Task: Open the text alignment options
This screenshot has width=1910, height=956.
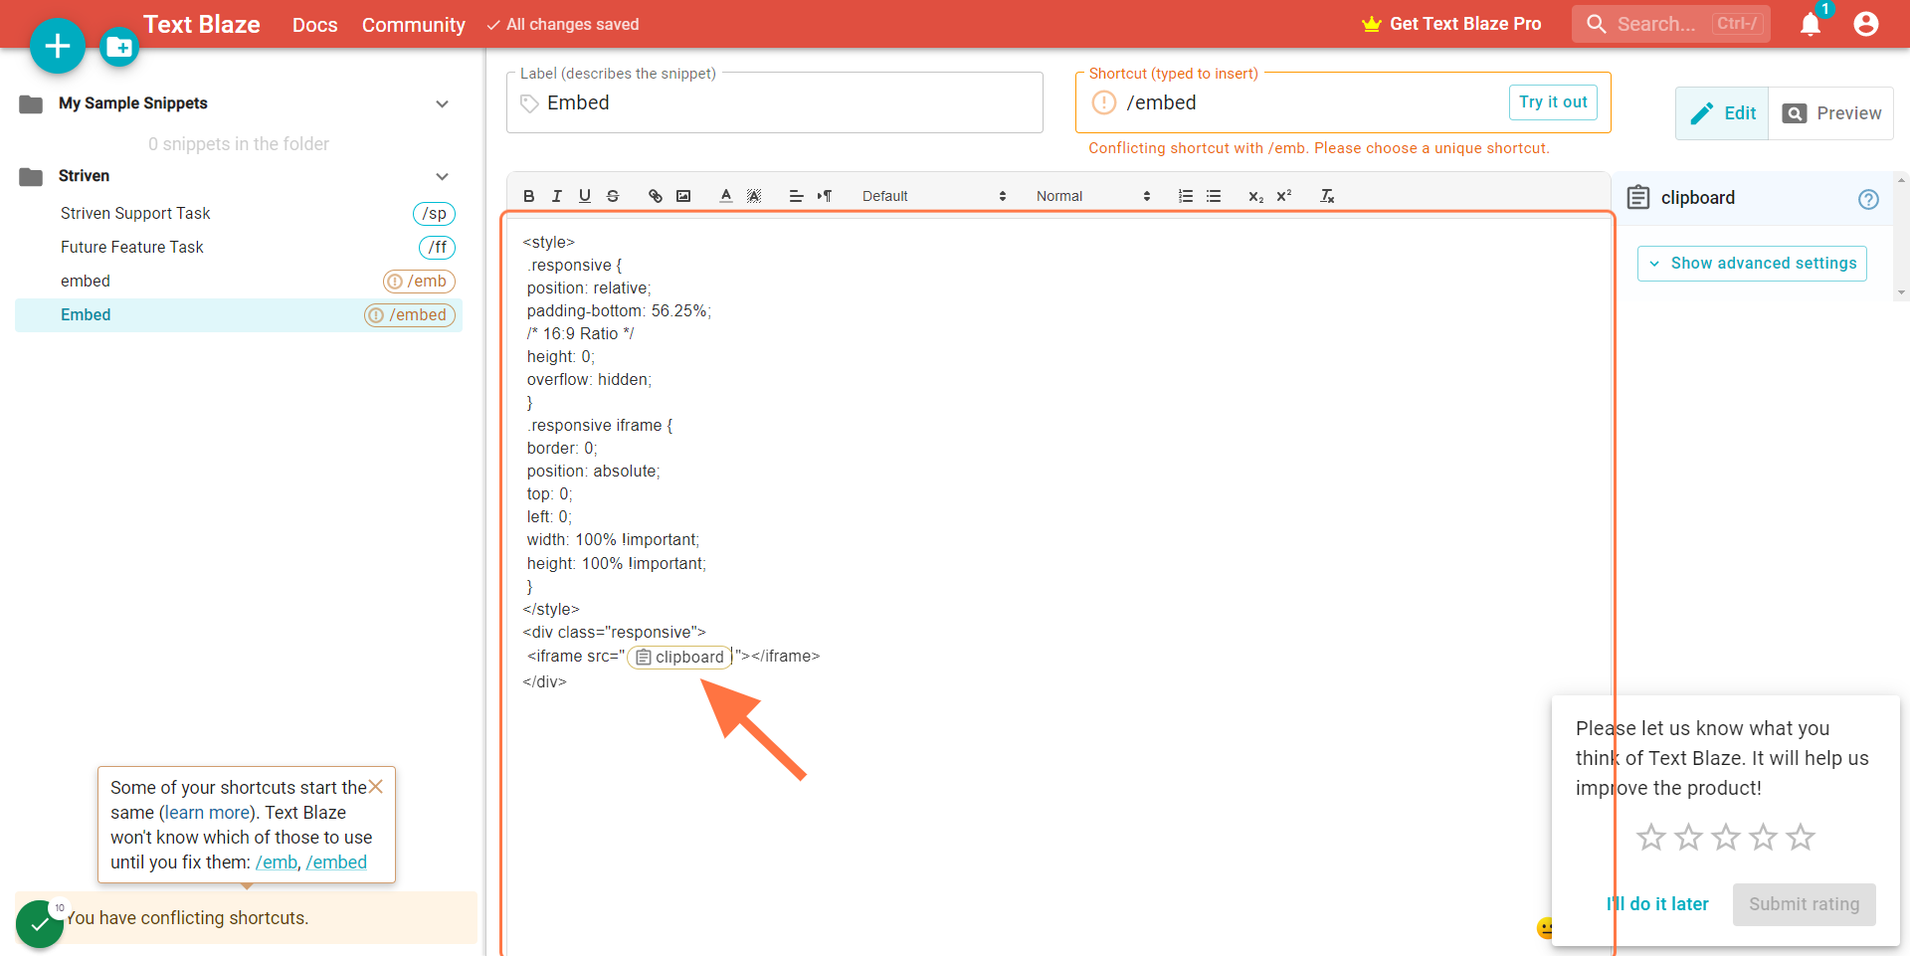Action: (x=796, y=196)
